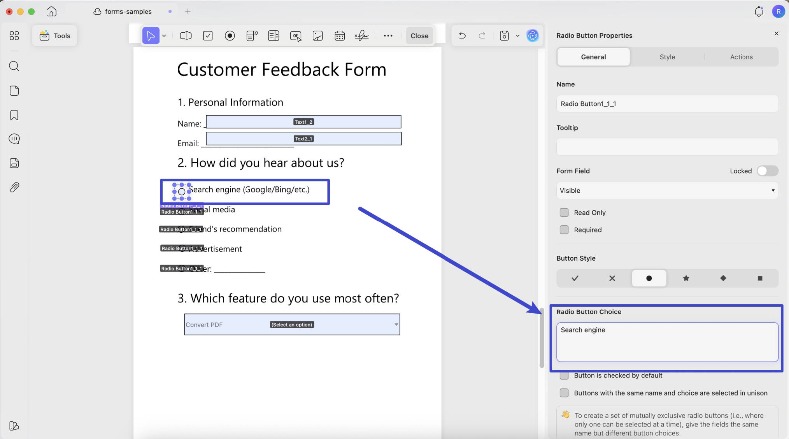Click the bottom-left sidebar layers icon

tap(14, 426)
